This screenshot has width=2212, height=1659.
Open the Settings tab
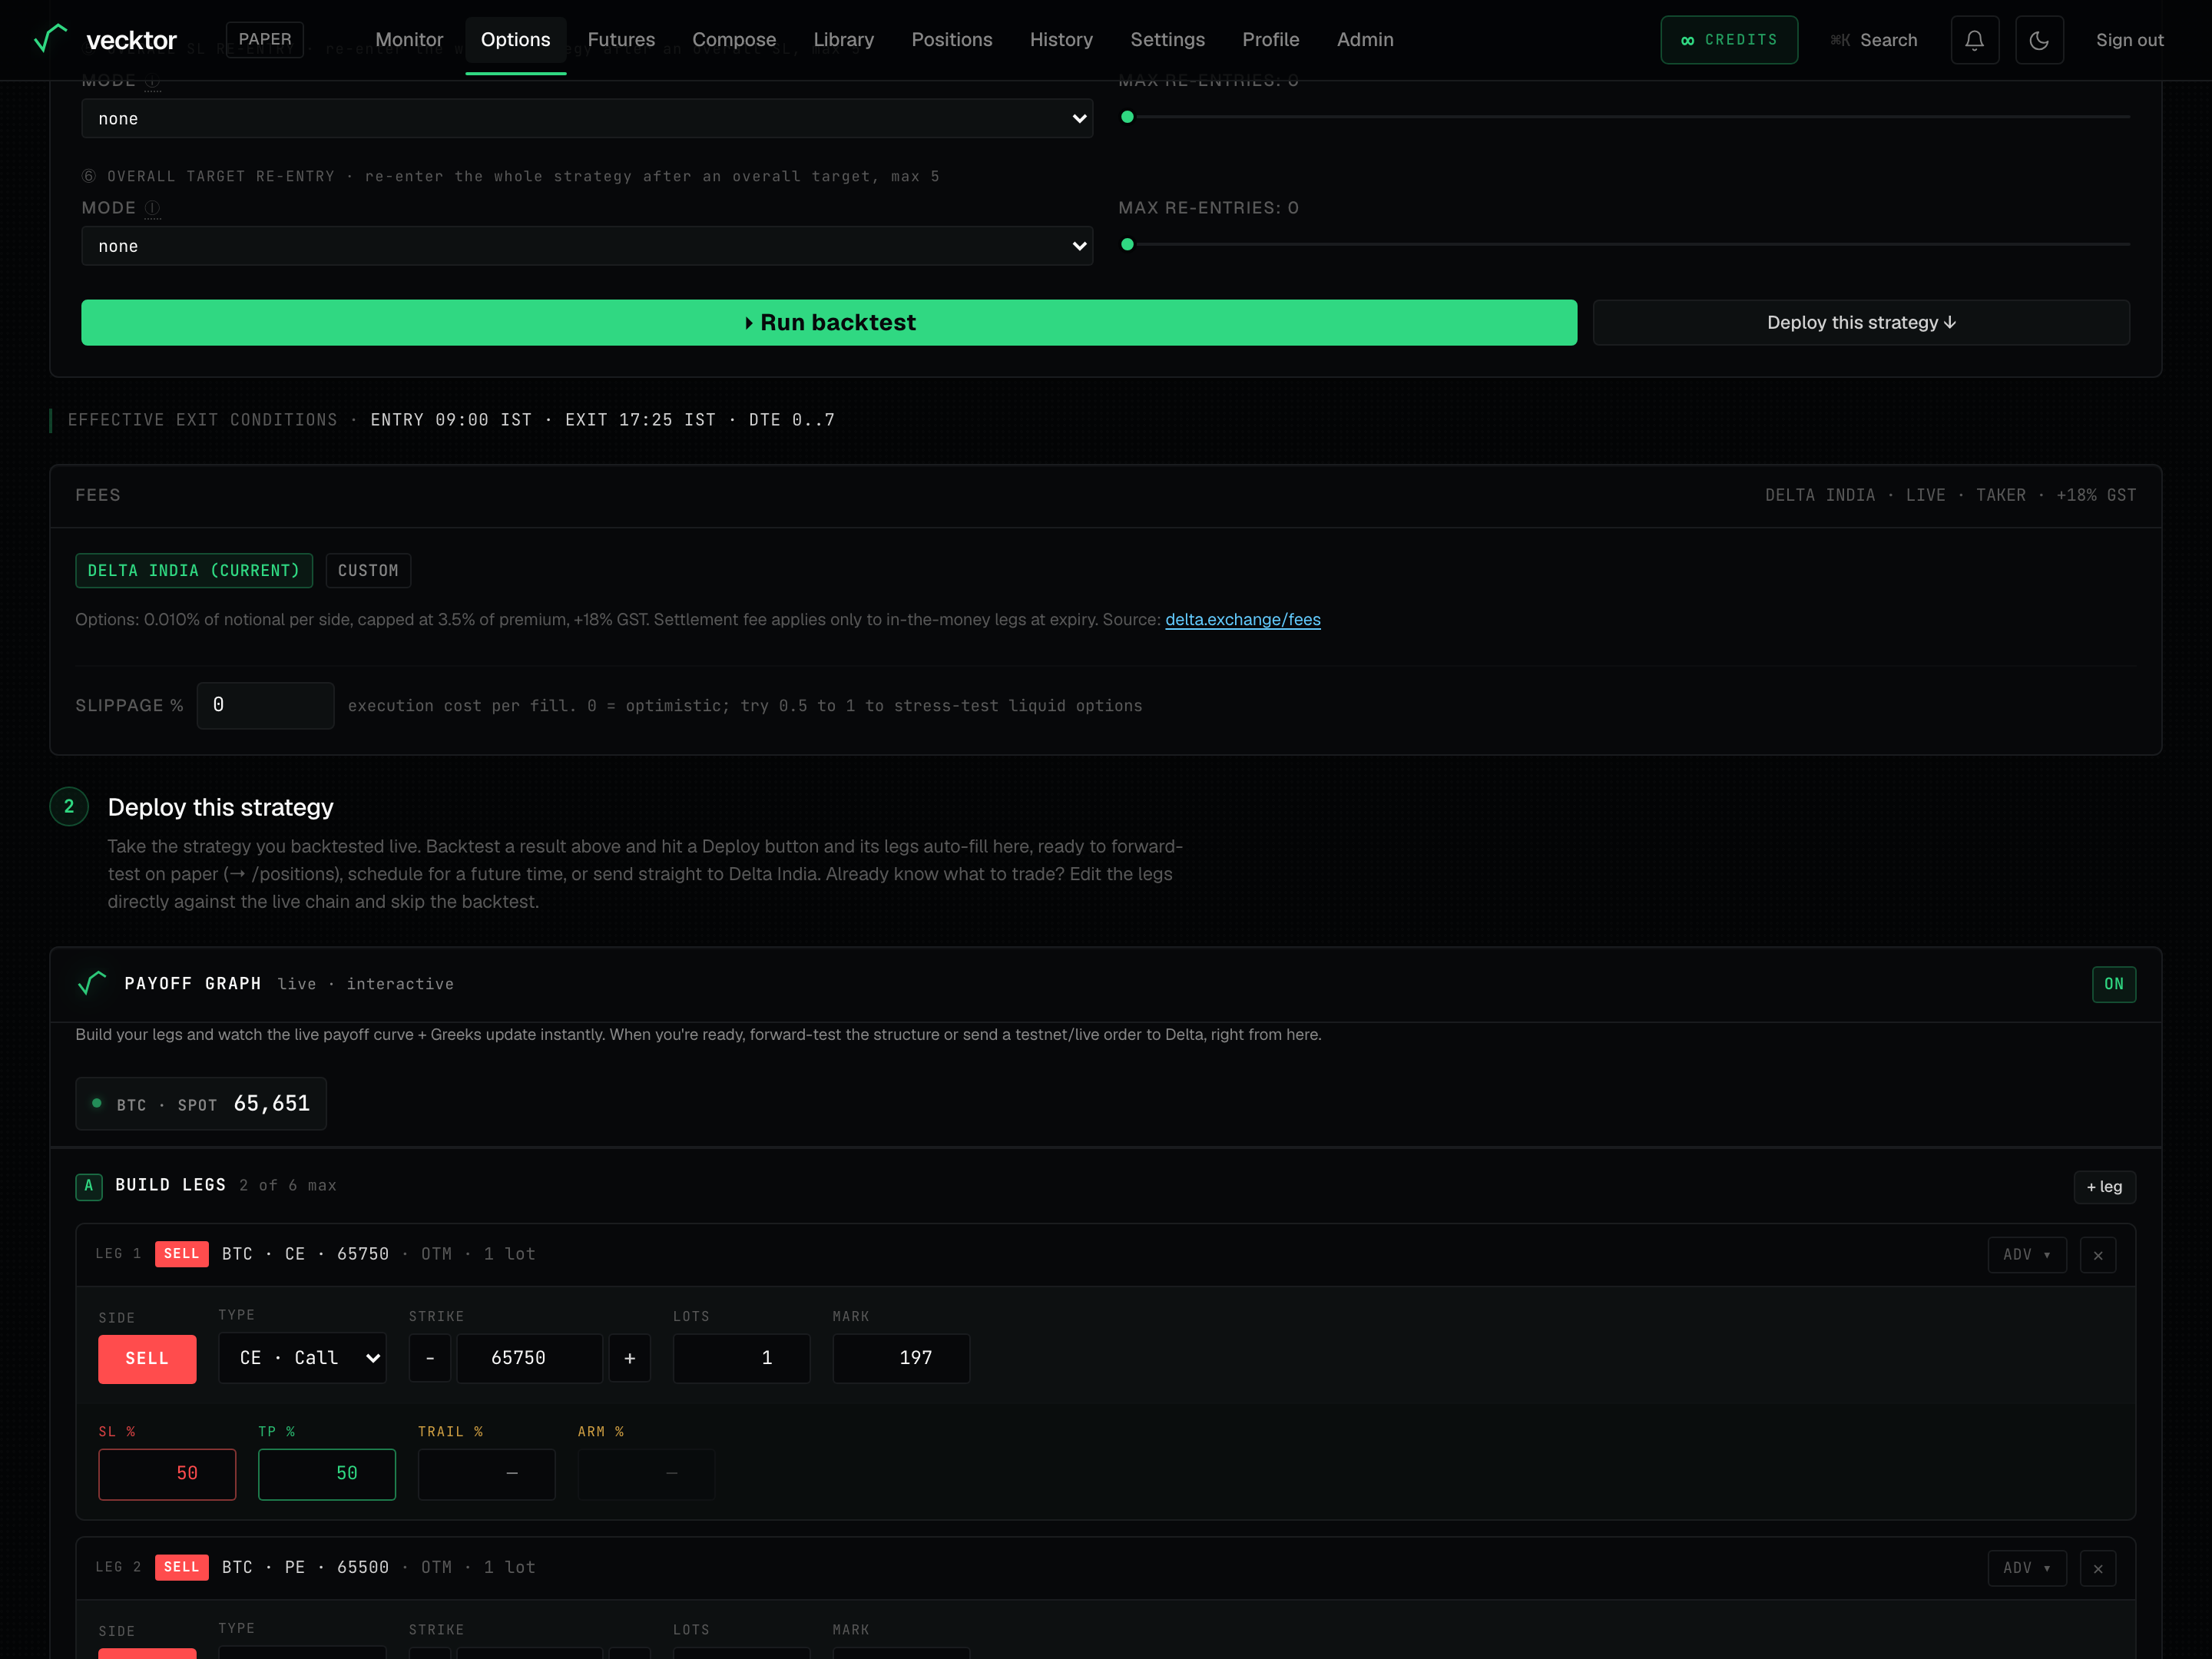pyautogui.click(x=1167, y=40)
